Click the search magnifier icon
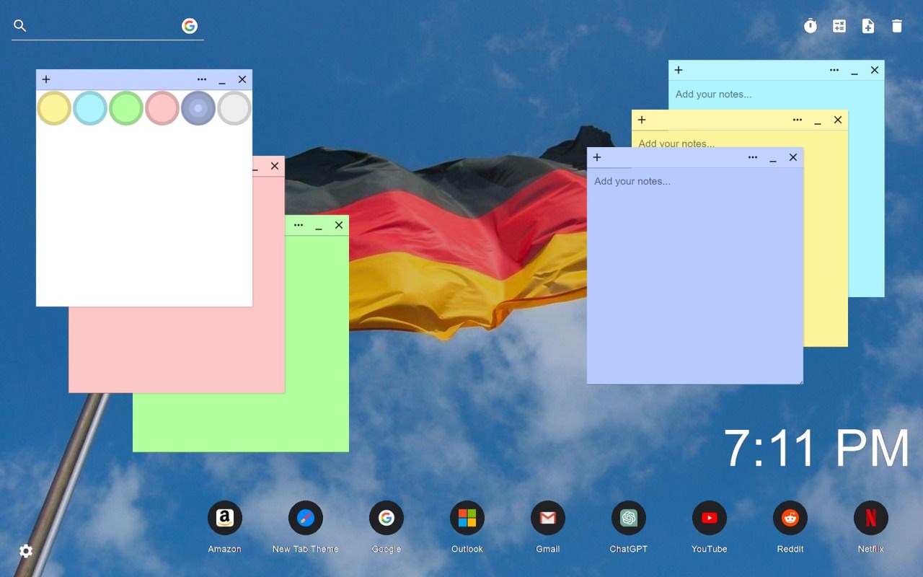Screen dimensions: 923x577 pos(20,26)
